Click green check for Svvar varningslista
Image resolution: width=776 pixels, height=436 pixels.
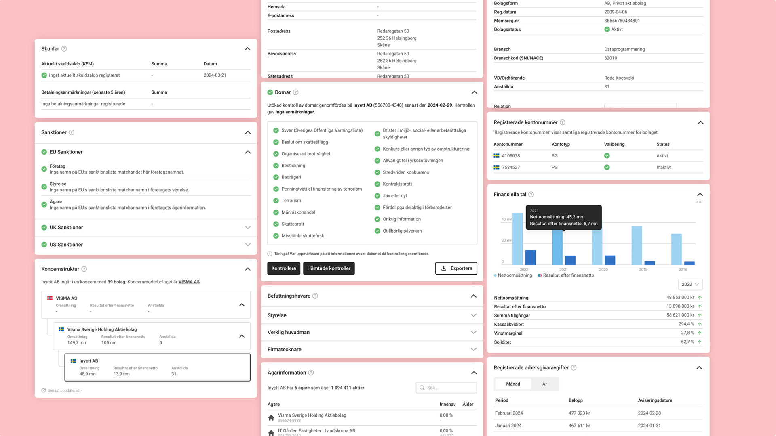pyautogui.click(x=276, y=130)
